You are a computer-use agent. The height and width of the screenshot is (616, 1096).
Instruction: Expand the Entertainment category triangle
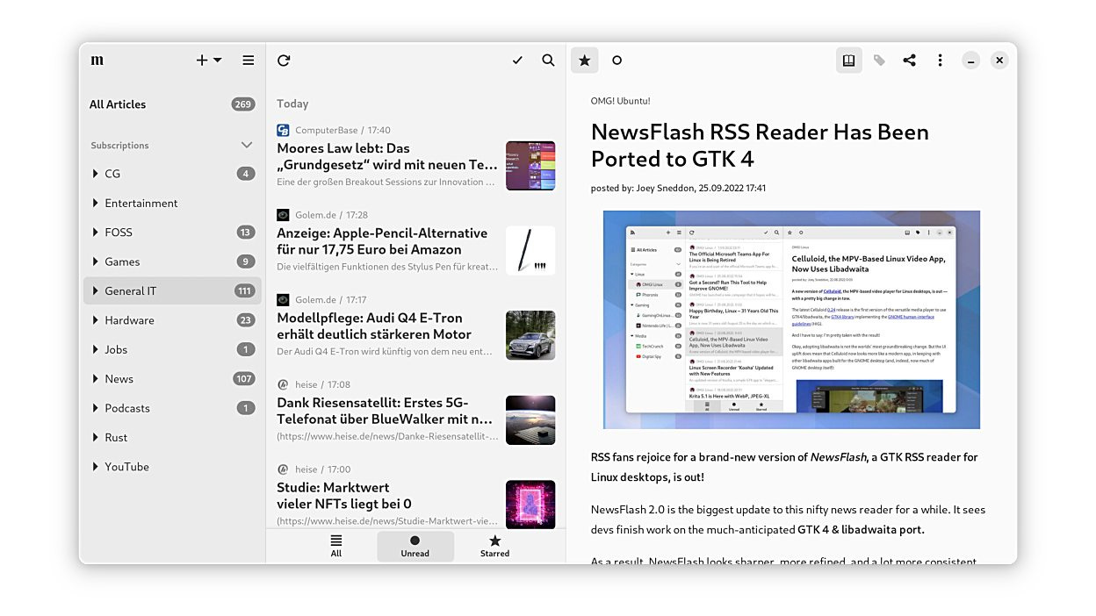95,203
